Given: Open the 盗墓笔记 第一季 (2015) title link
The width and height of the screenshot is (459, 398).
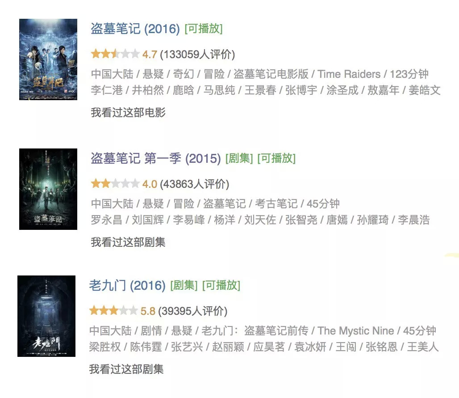Looking at the screenshot, I should (x=155, y=159).
